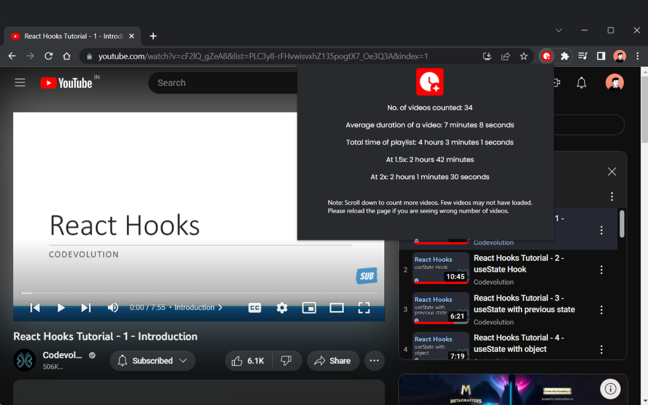
Task: Open more actions below the video
Action: (x=375, y=361)
